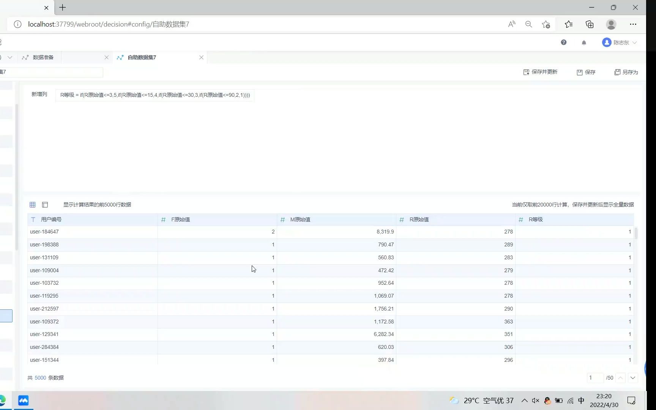656x410 pixels.
Task: Open the Windows notification center icon
Action: click(631, 401)
